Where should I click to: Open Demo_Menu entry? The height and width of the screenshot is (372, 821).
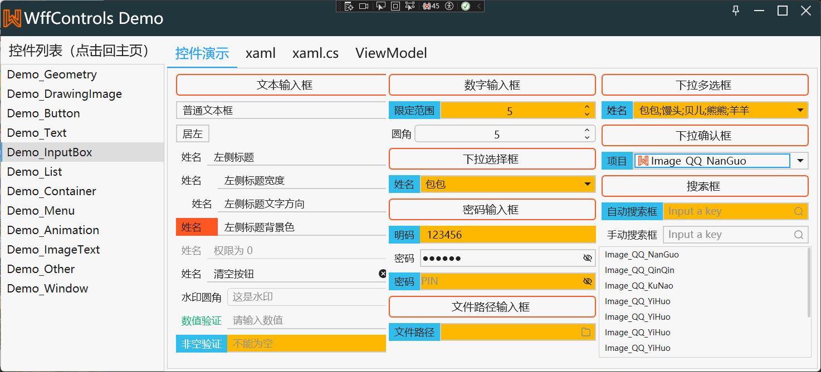coord(82,211)
